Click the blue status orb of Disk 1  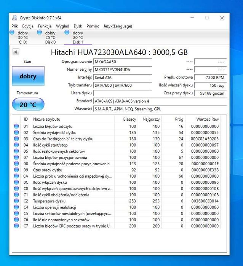coord(67,32)
